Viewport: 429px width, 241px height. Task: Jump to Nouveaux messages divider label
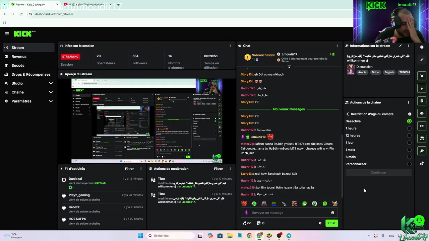point(289,109)
